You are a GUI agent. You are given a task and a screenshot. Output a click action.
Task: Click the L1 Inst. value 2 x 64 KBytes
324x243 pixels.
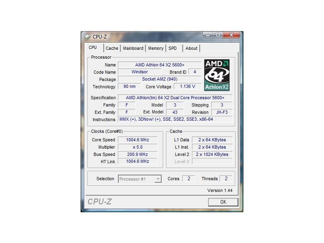(x=212, y=147)
